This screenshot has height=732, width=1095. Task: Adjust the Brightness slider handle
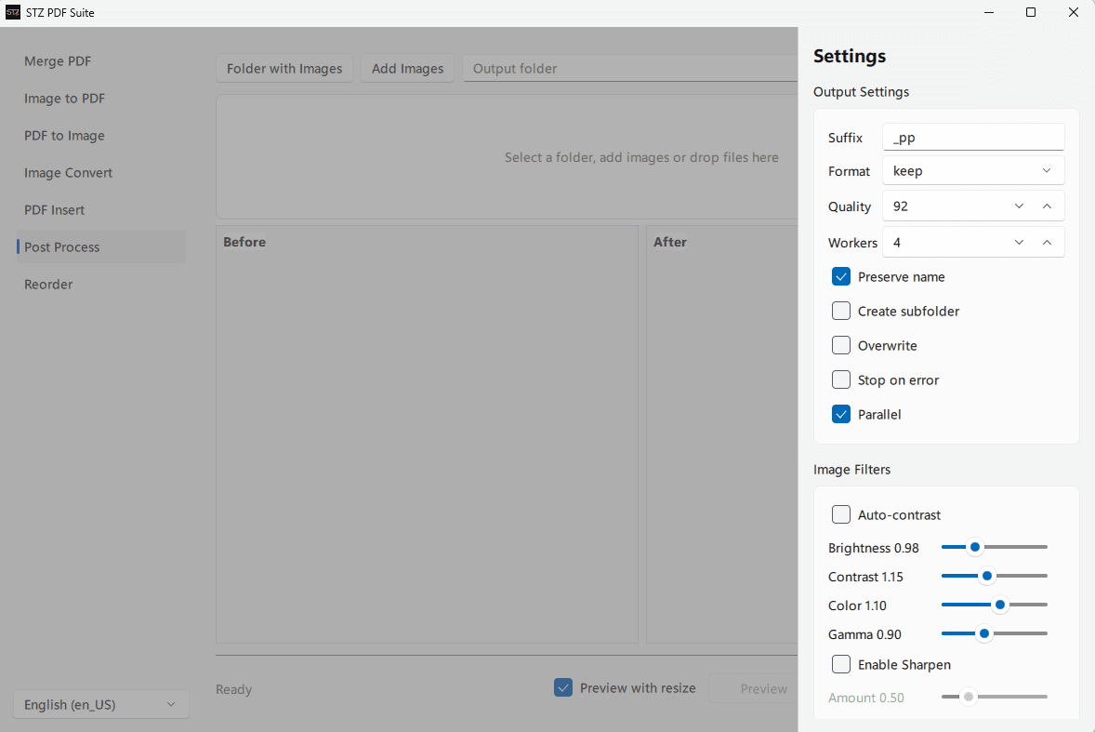975,547
